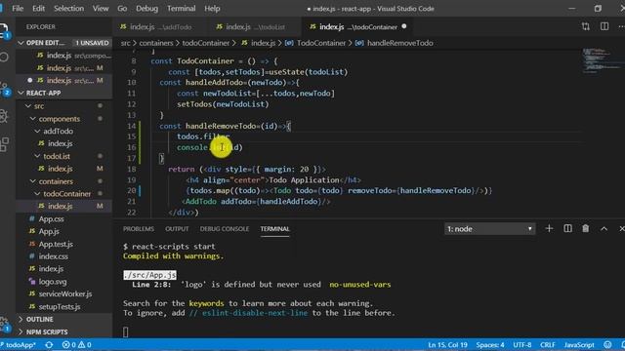Open serviceWorker.js in the explorer
This screenshot has width=625, height=351.
65,294
